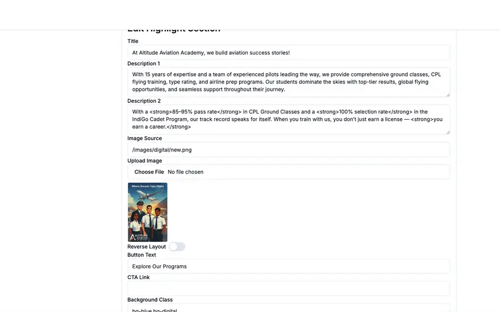The height and width of the screenshot is (312, 500).
Task: Click the uploaded aviation poster thumbnail
Action: coord(148,212)
